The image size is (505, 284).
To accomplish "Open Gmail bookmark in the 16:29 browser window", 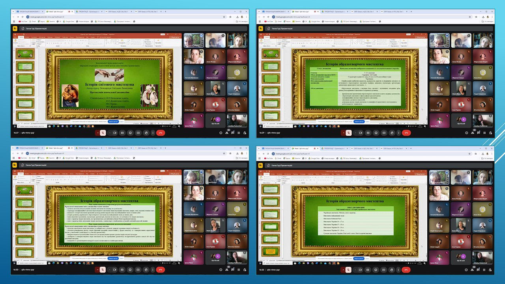I will click(x=279, y=21).
